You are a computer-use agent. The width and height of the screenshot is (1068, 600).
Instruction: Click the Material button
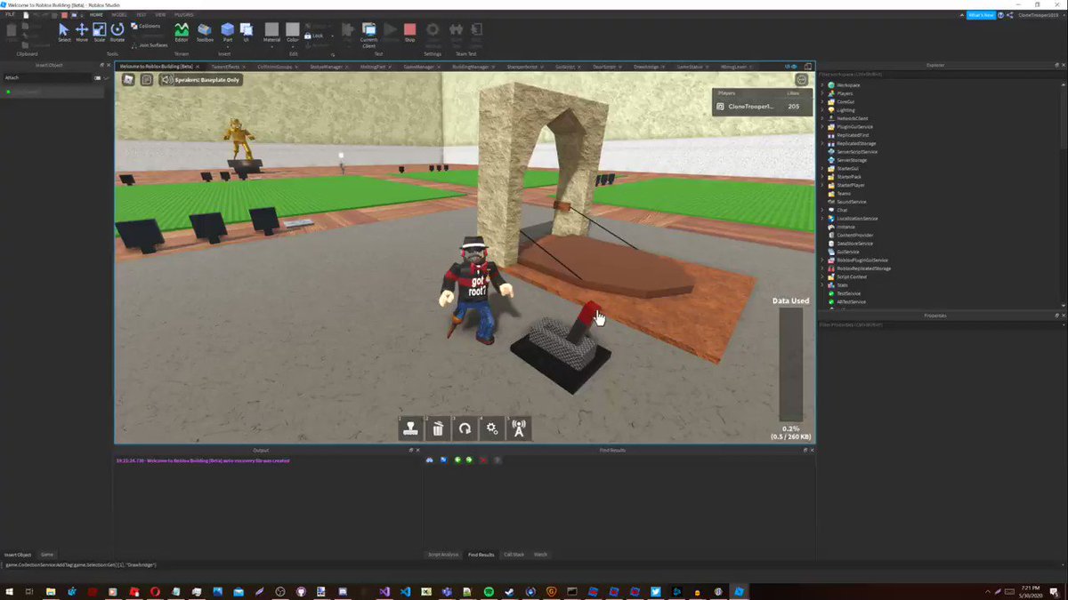(271, 32)
